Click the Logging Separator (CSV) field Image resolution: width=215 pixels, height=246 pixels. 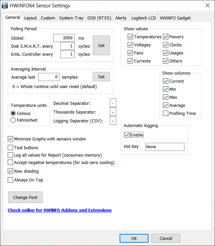113,120
